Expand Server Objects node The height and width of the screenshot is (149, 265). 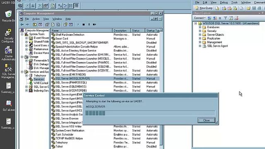coord(200,35)
